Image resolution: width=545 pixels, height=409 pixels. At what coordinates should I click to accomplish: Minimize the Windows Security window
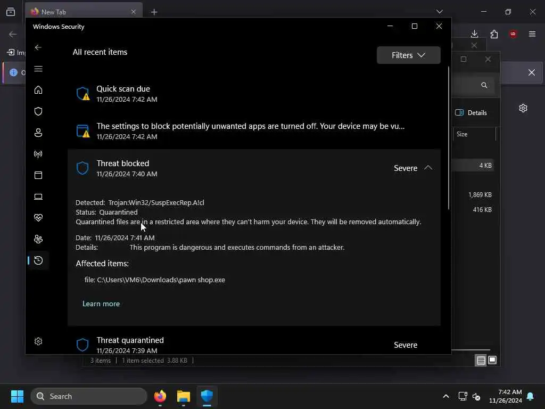(x=390, y=26)
